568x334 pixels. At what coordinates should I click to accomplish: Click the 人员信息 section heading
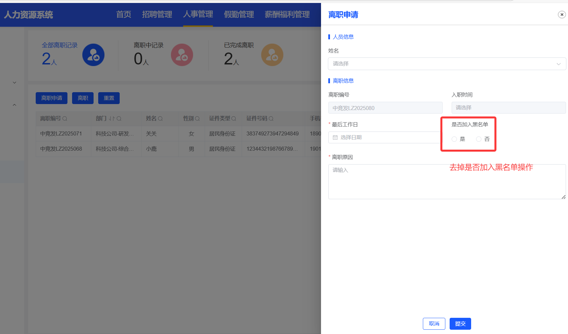click(343, 37)
